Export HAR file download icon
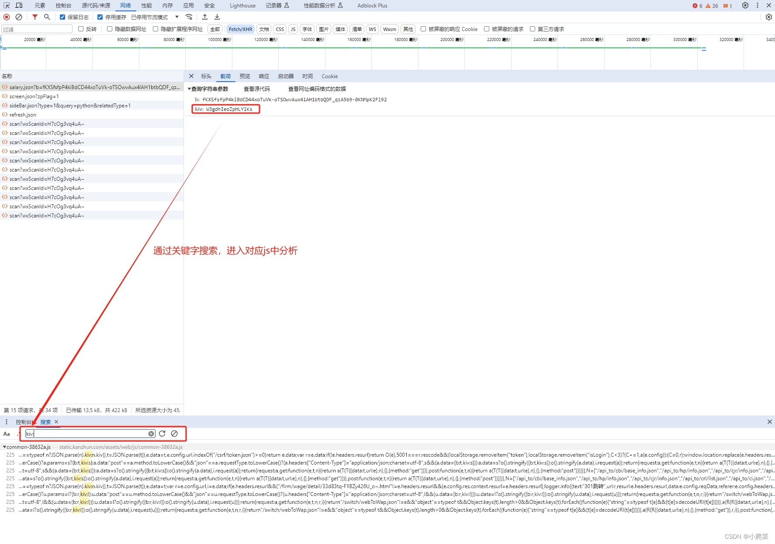The width and height of the screenshot is (775, 544). [217, 17]
